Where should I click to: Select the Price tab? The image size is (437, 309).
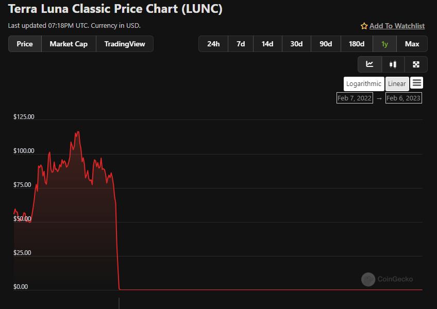coord(25,44)
